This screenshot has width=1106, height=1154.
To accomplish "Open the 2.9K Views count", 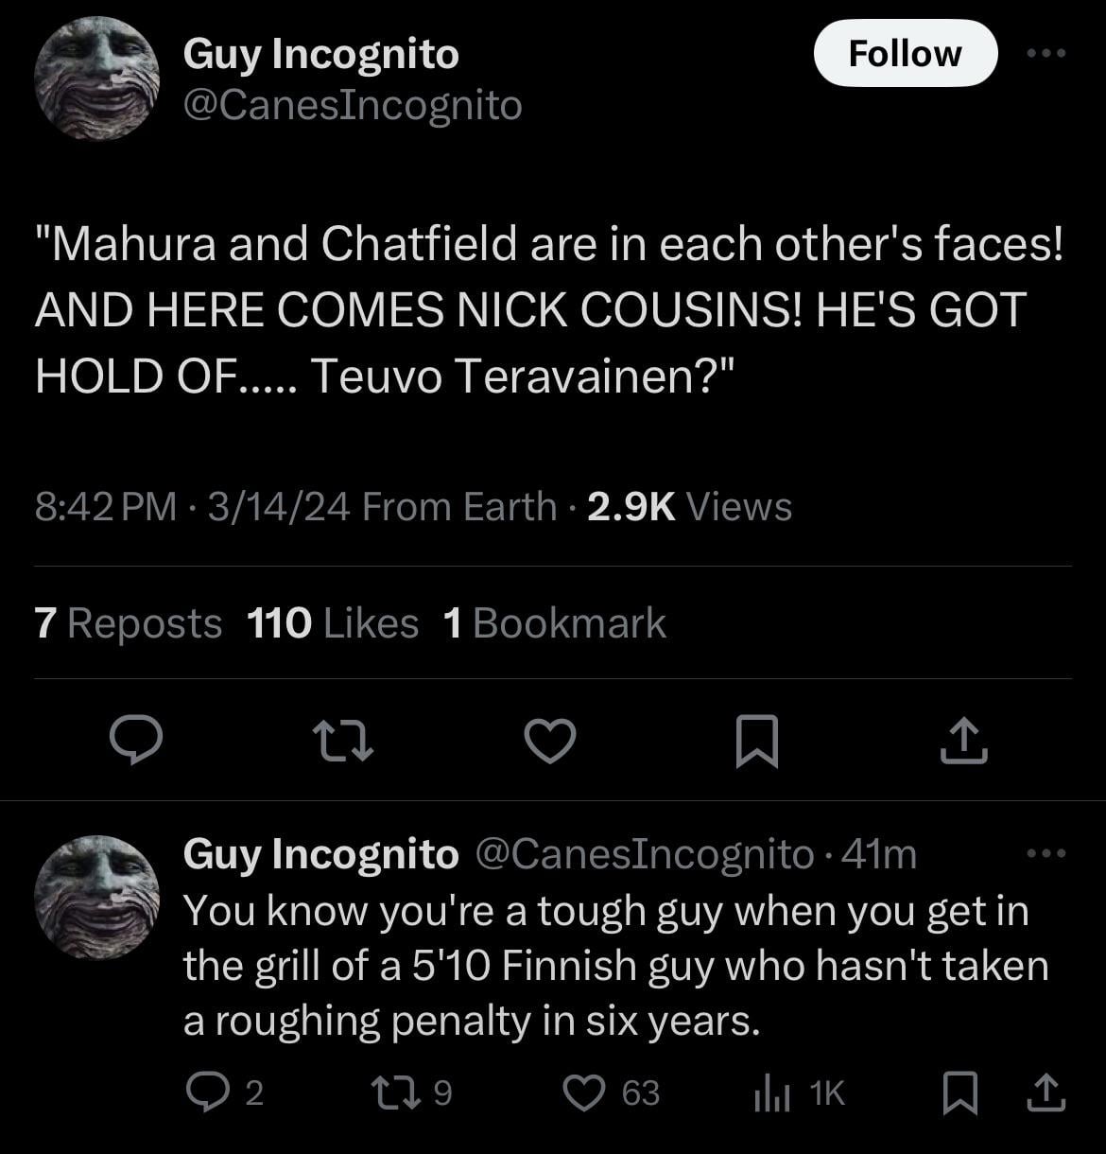I will [689, 507].
